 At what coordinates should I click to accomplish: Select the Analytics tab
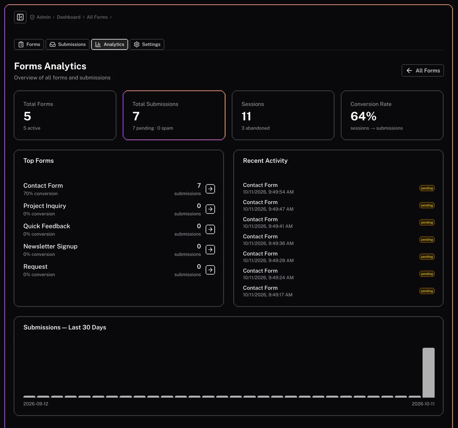(x=110, y=44)
